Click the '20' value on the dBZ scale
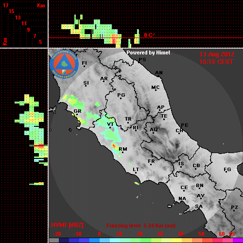Screen dimensions: 243x243 (139, 234)
